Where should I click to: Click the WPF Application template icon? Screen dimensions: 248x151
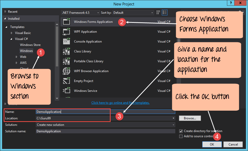click(66, 32)
